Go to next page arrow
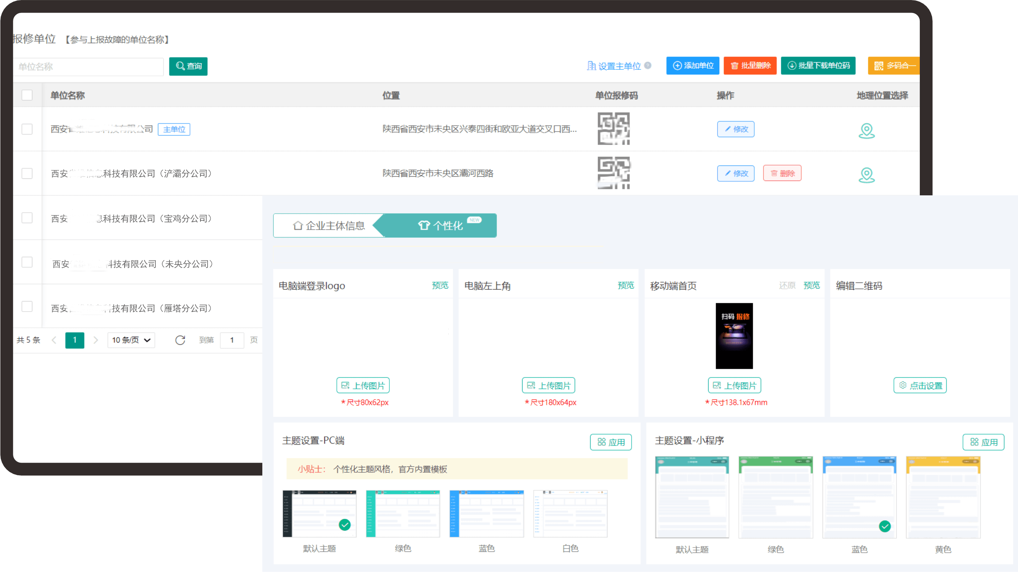Screen dimensions: 1018x572 tap(95, 340)
